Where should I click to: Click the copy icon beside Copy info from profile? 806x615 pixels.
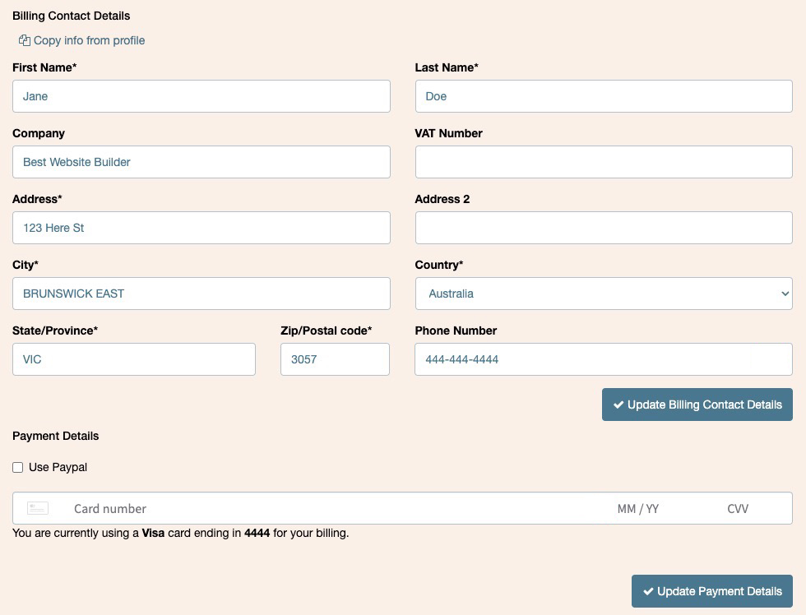point(24,40)
